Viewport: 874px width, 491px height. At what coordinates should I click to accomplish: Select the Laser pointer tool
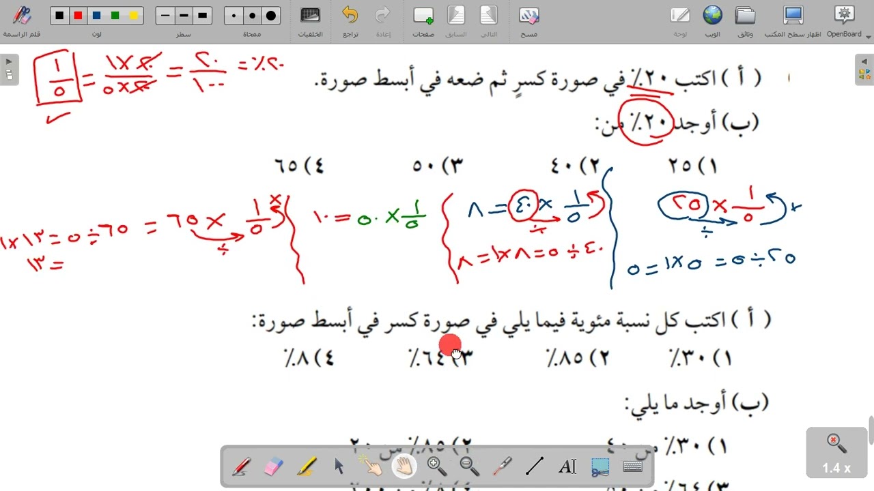click(x=503, y=466)
